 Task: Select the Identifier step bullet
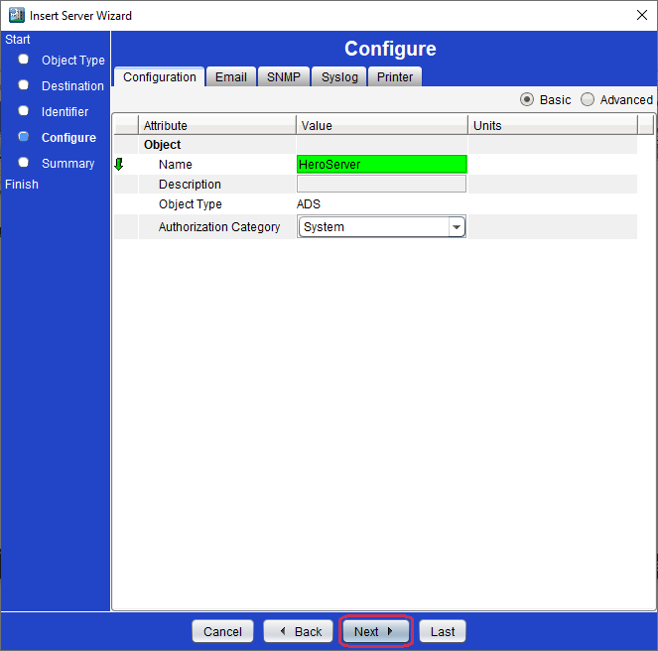pos(24,111)
